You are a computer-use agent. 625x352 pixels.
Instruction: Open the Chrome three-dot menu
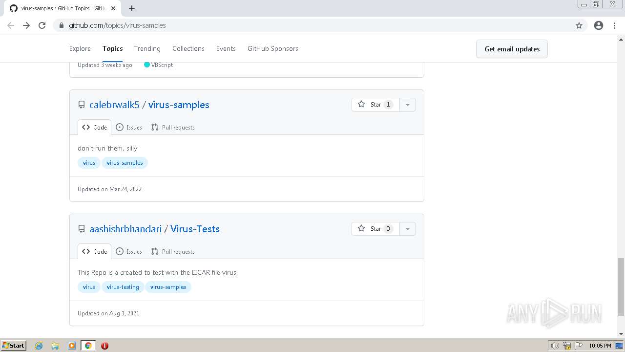tap(614, 25)
